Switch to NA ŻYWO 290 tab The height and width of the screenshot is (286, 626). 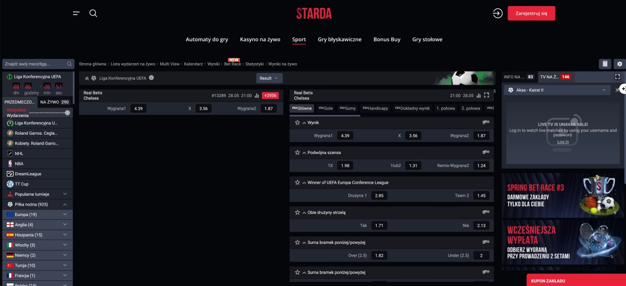click(x=55, y=102)
